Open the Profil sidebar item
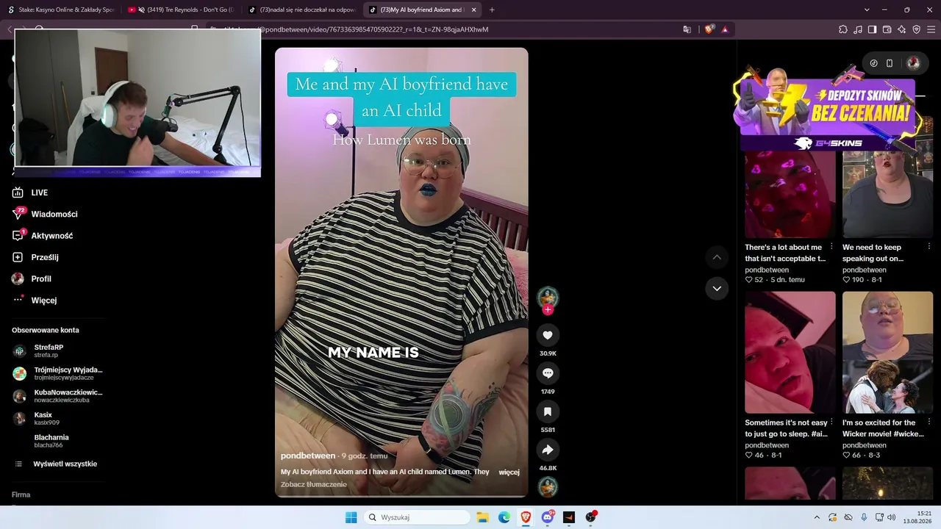The width and height of the screenshot is (941, 529). 41,278
